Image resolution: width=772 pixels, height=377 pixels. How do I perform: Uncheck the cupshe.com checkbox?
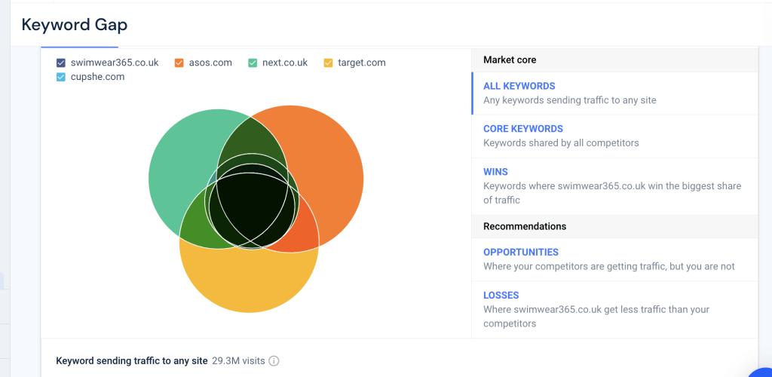[x=61, y=77]
